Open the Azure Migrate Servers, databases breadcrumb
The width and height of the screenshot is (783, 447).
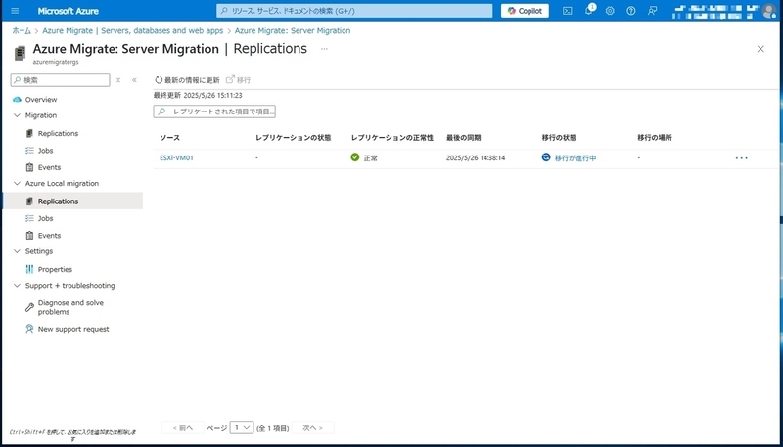coord(133,31)
